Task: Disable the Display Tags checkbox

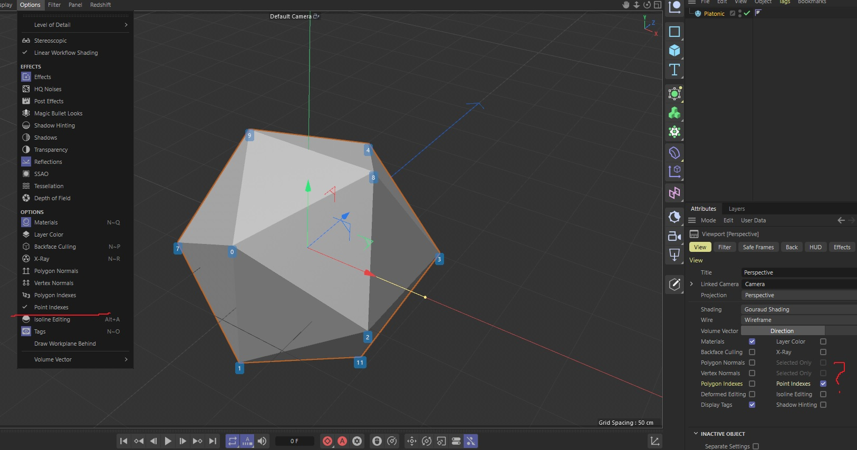Action: click(752, 405)
